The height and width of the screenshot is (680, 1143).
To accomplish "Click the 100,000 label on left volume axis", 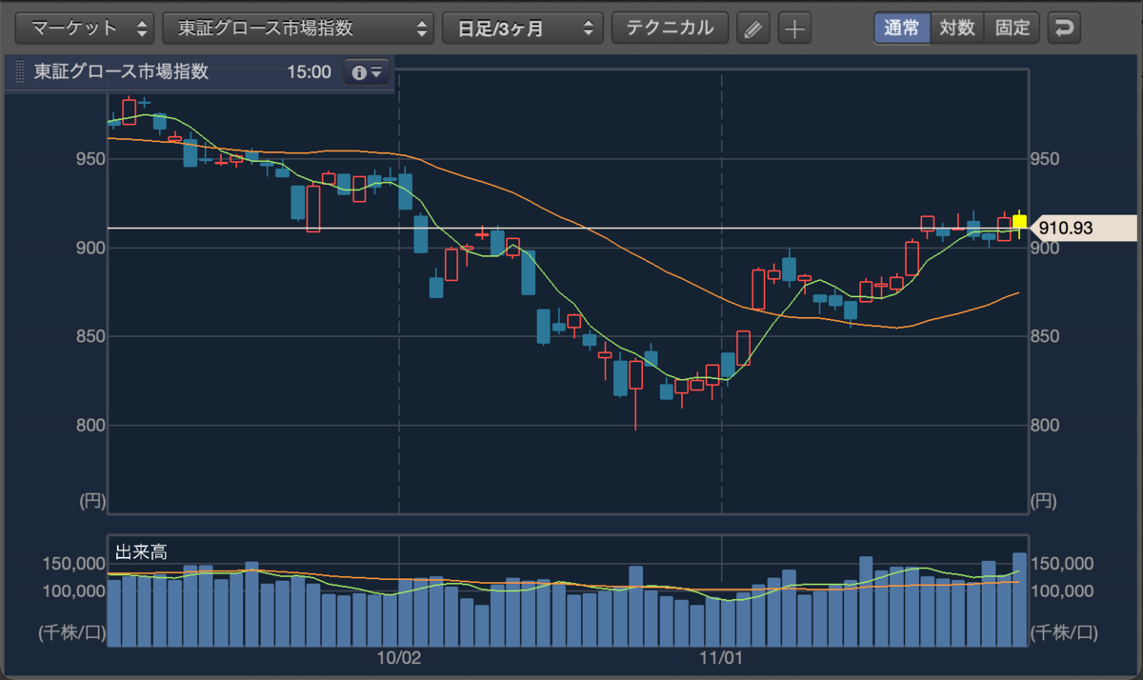I will (x=74, y=590).
